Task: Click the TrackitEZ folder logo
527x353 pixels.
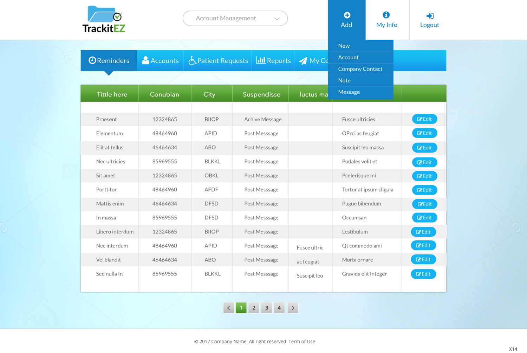Action: 104,19
